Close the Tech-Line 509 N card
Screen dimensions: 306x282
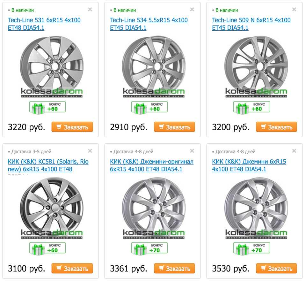point(294,9)
